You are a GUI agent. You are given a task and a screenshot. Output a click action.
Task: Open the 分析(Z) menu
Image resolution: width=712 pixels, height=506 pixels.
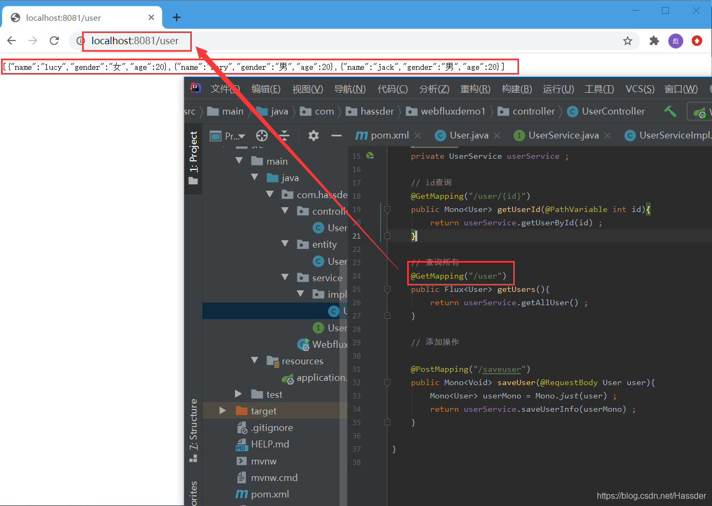pos(434,89)
